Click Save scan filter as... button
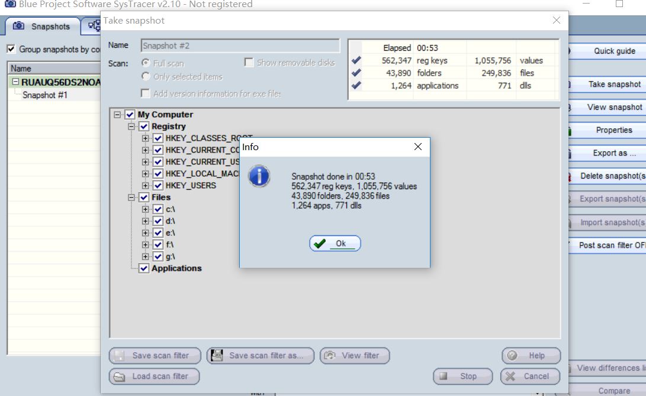The width and height of the screenshot is (646, 396). (261, 356)
